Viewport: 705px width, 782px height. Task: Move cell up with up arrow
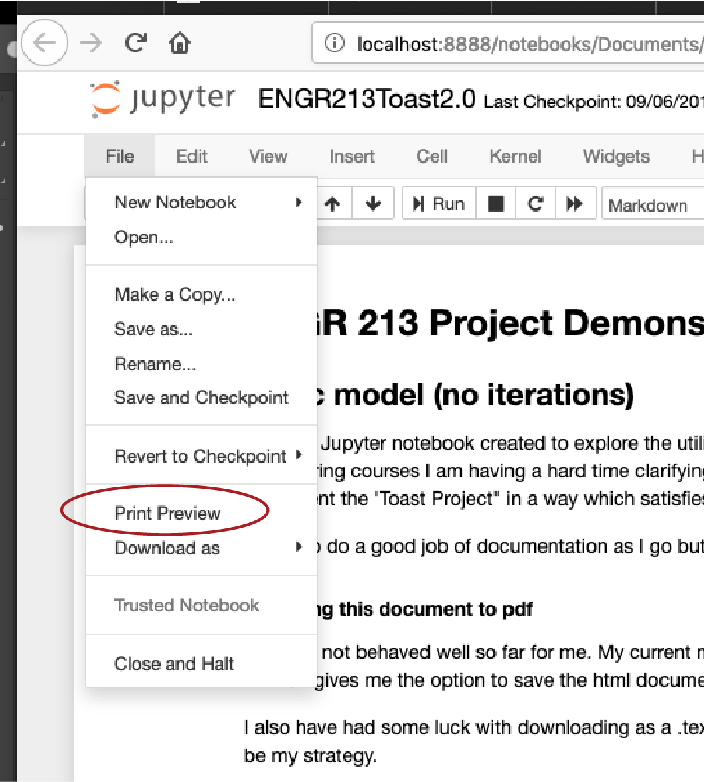pos(332,204)
